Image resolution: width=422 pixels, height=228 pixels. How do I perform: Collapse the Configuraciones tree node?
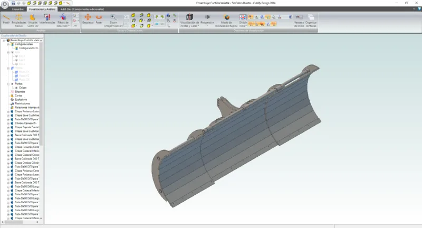[8, 44]
